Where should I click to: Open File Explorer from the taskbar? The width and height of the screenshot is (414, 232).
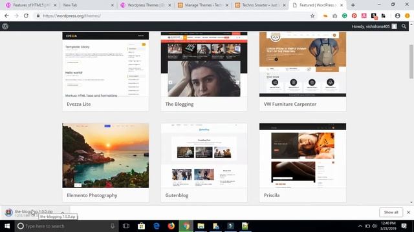[x=201, y=226]
